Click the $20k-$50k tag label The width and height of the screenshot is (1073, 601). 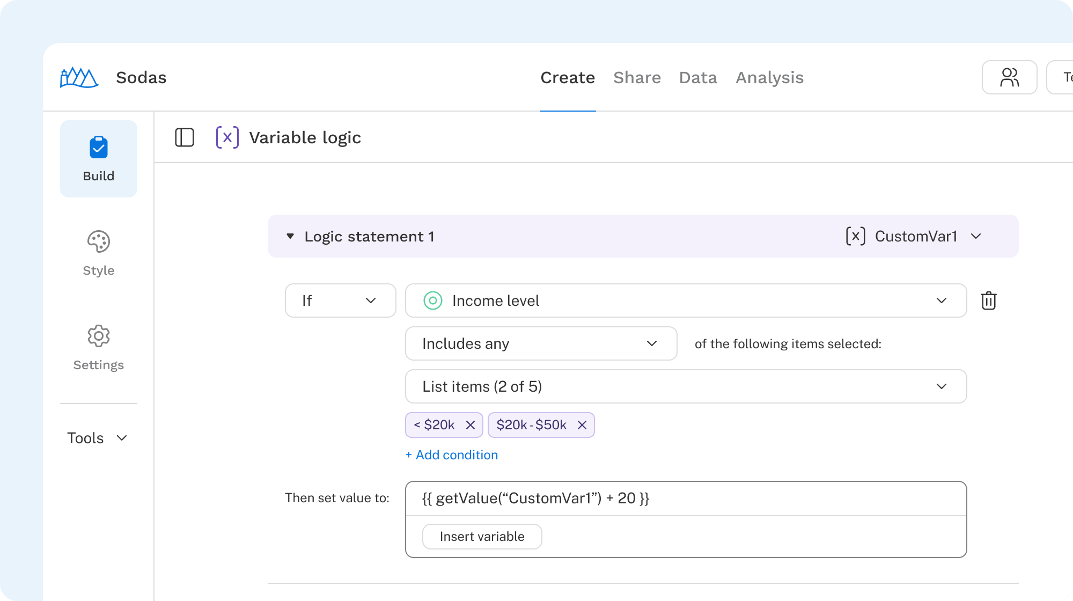pos(531,425)
